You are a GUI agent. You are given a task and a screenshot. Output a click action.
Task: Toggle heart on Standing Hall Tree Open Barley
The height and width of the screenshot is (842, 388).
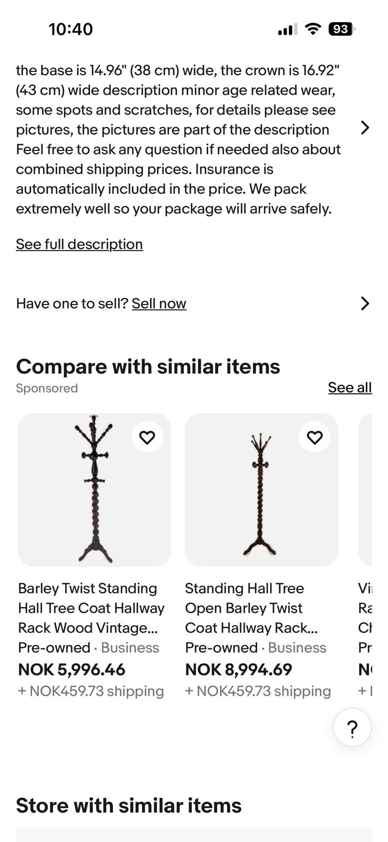(314, 437)
